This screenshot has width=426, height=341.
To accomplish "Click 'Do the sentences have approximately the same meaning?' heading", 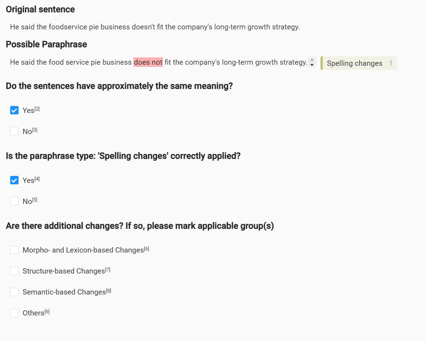I will point(119,86).
